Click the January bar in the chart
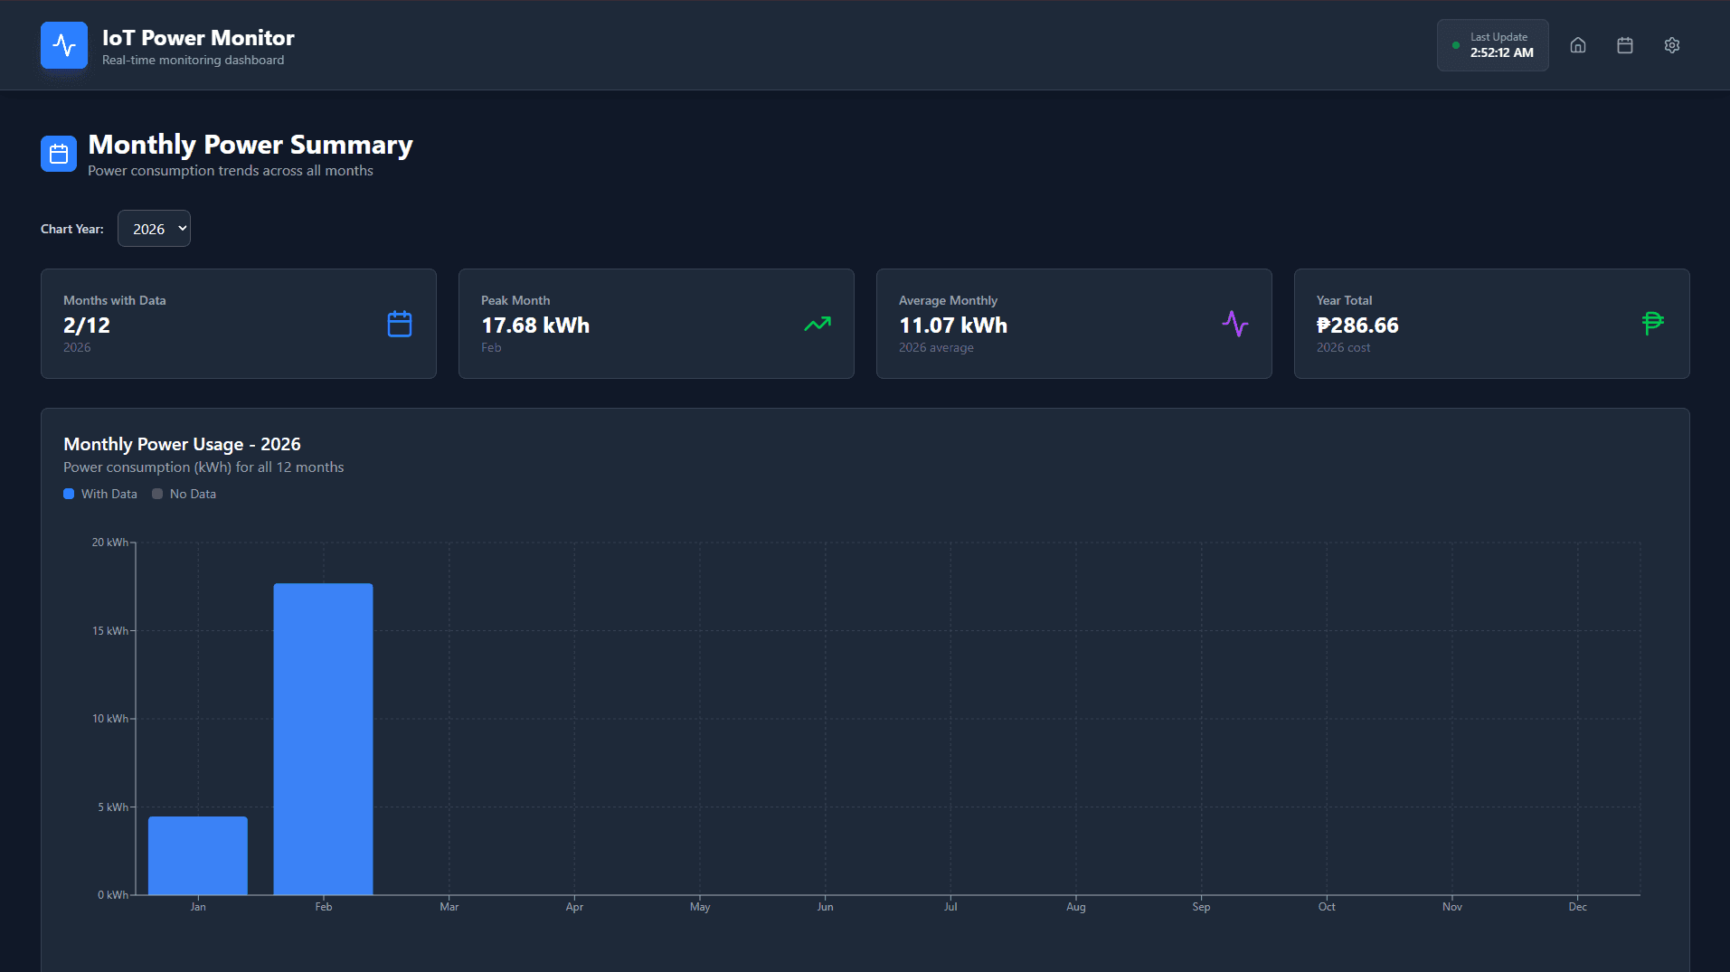Viewport: 1730px width, 972px height. tap(198, 855)
